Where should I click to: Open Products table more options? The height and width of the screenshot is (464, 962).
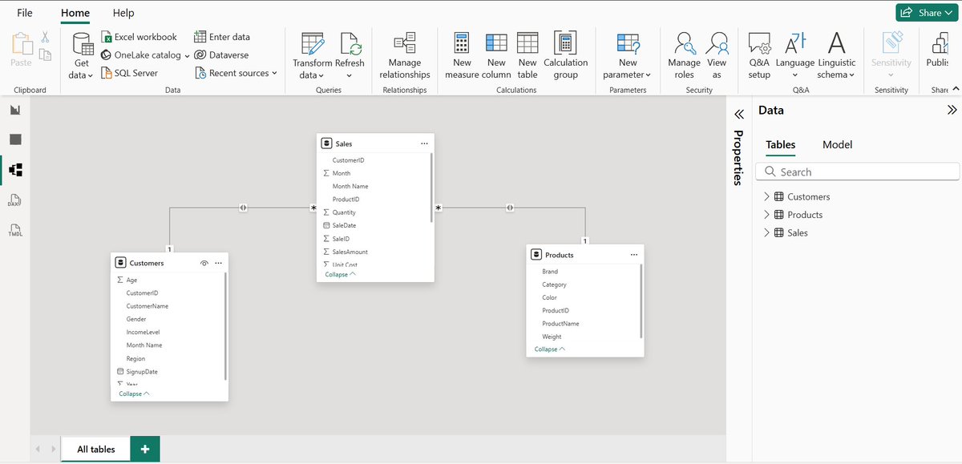pos(634,255)
